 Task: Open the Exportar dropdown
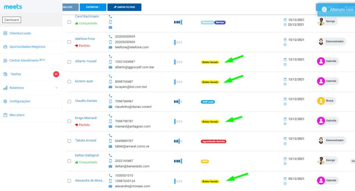click(93, 7)
